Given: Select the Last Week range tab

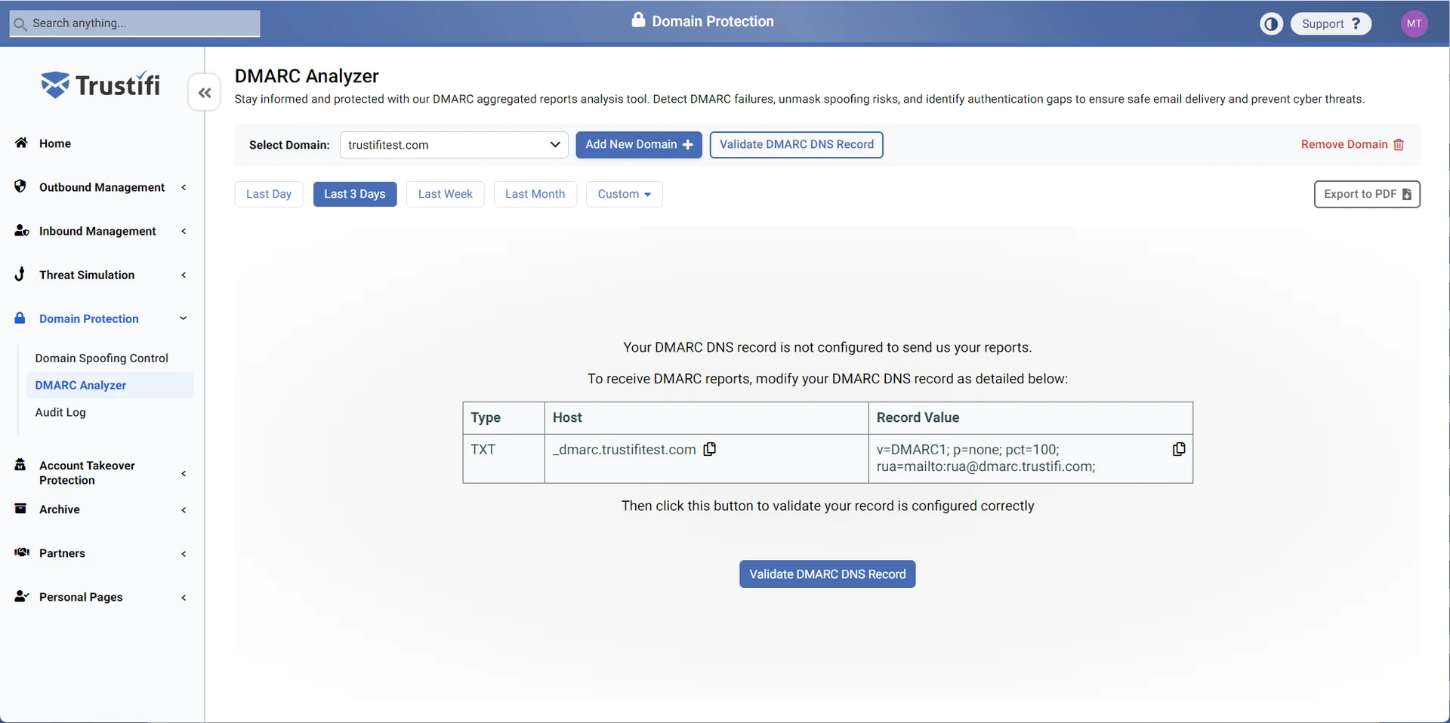Looking at the screenshot, I should (446, 194).
